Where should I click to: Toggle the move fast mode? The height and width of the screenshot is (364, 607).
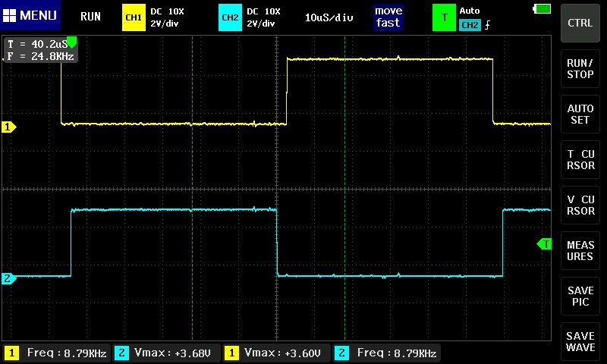tap(388, 17)
